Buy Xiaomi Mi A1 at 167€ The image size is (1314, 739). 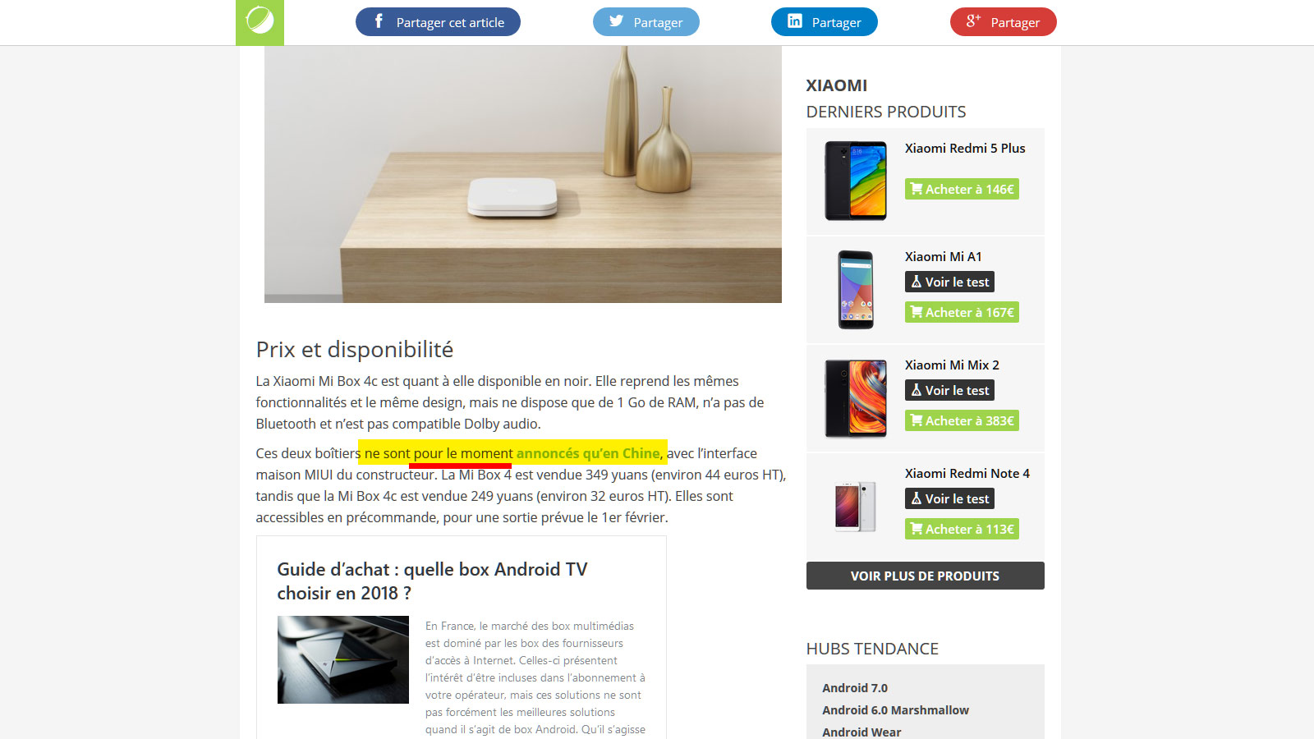pyautogui.click(x=962, y=312)
